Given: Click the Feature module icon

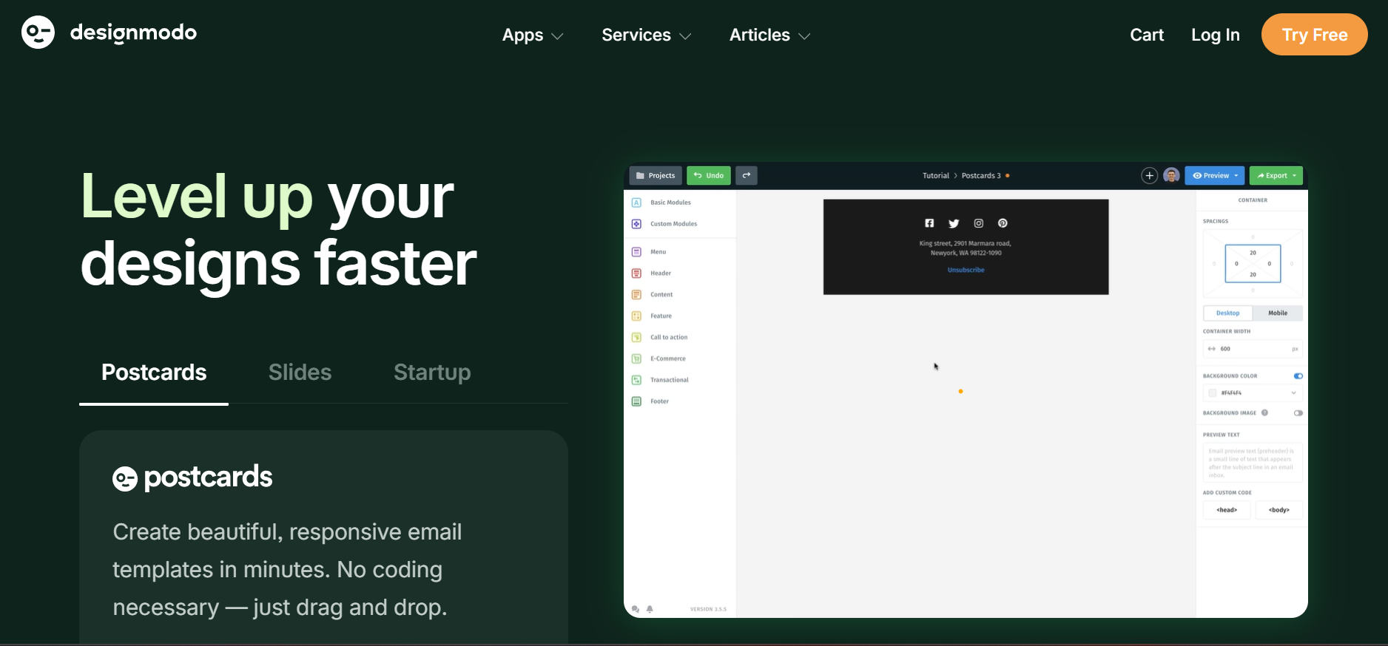Looking at the screenshot, I should click(x=636, y=316).
